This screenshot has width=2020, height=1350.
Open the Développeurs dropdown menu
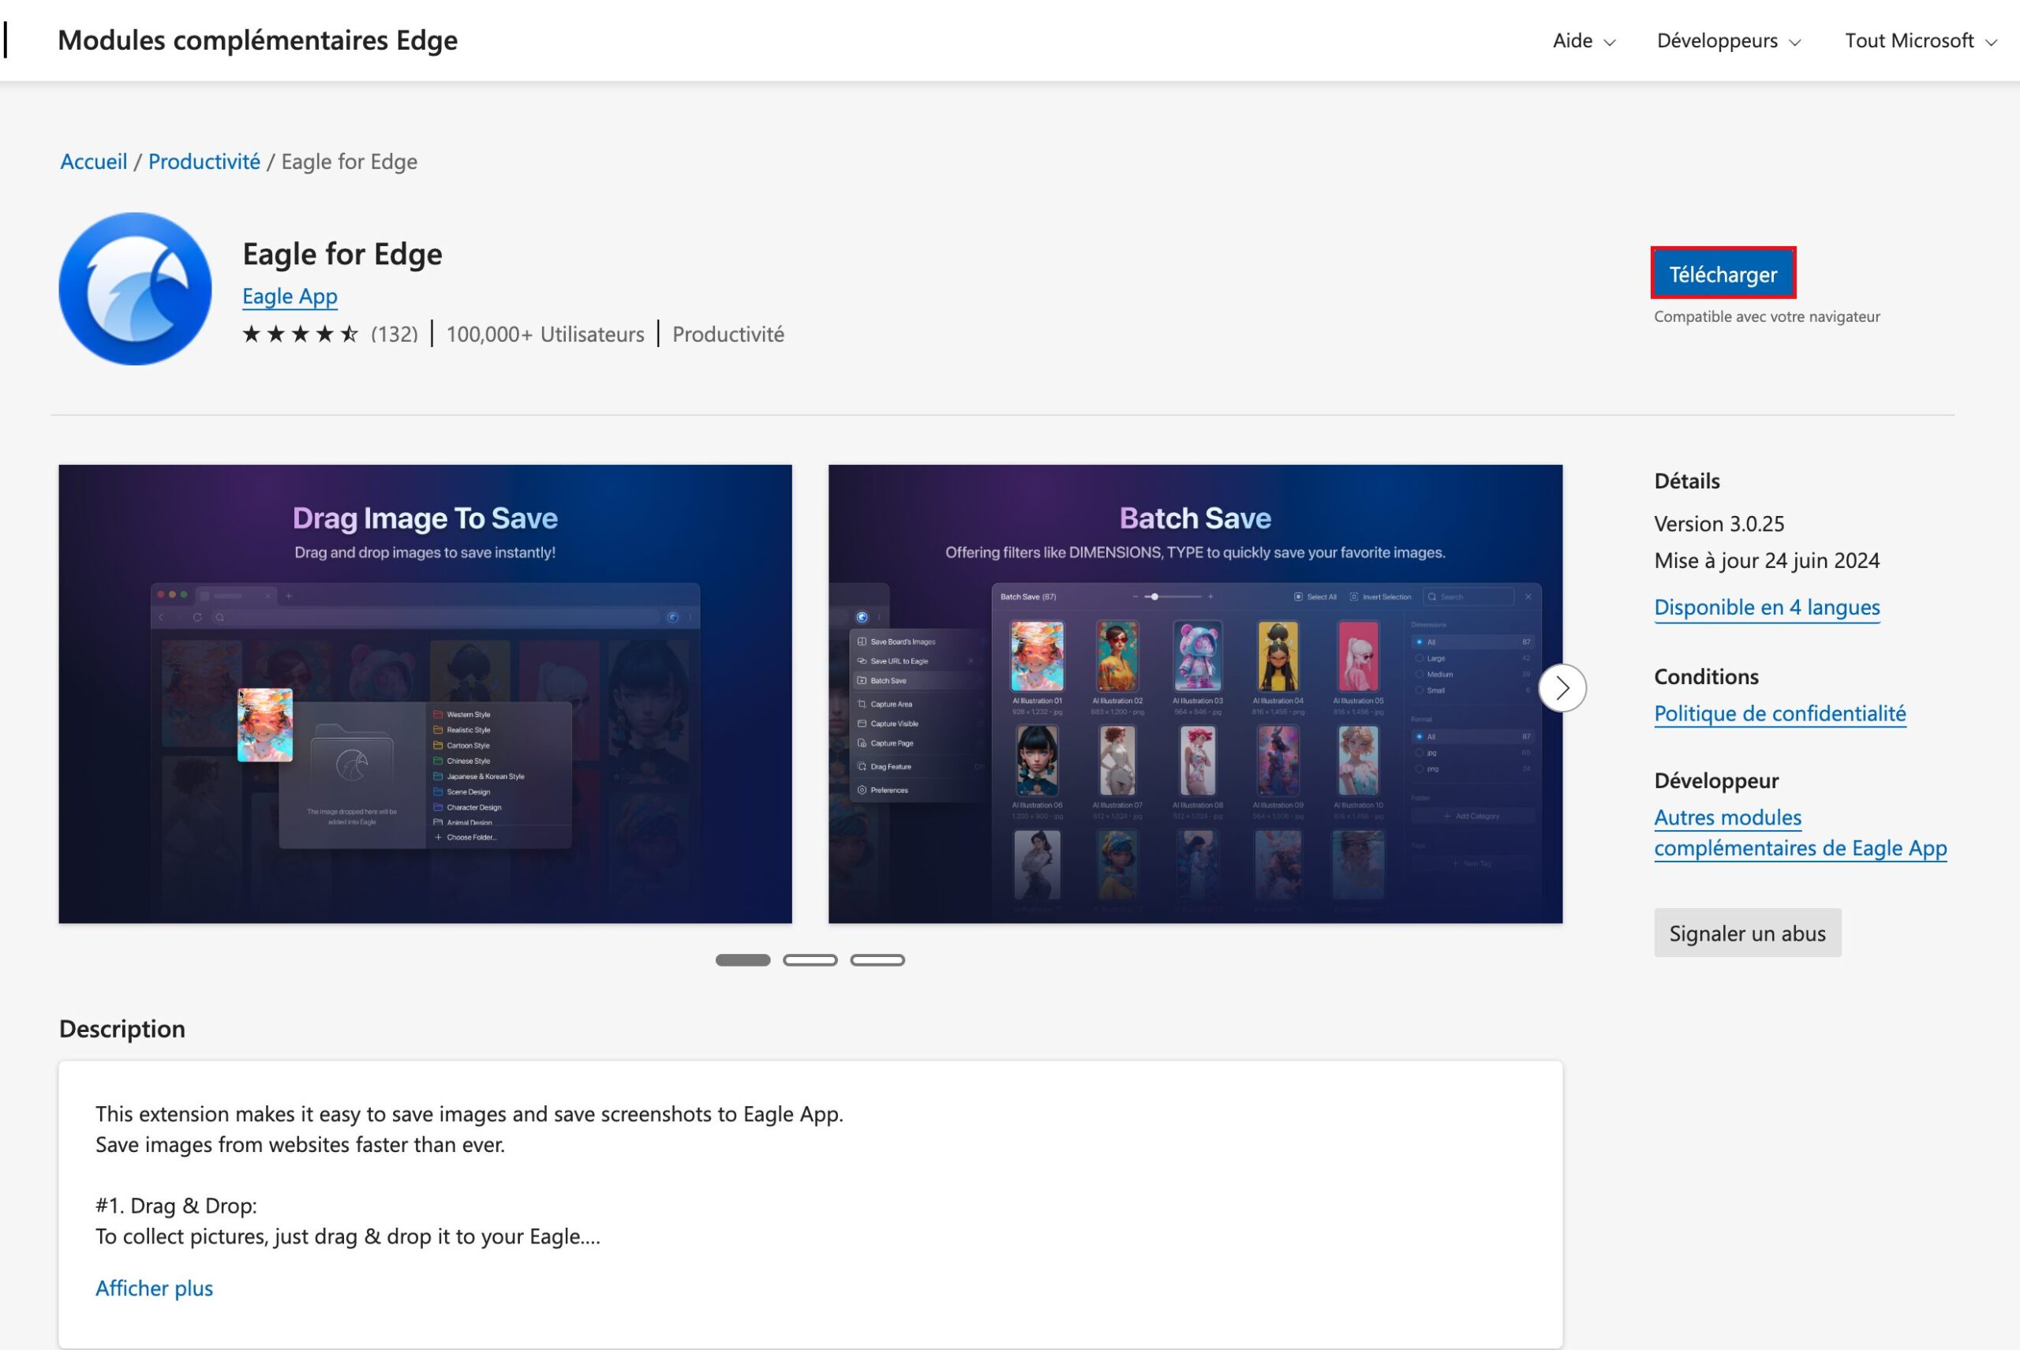[x=1728, y=40]
